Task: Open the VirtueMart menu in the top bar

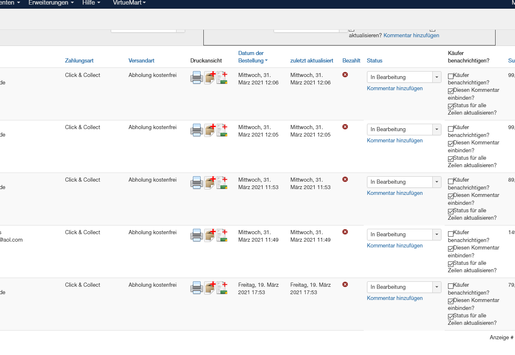Action: [x=129, y=3]
